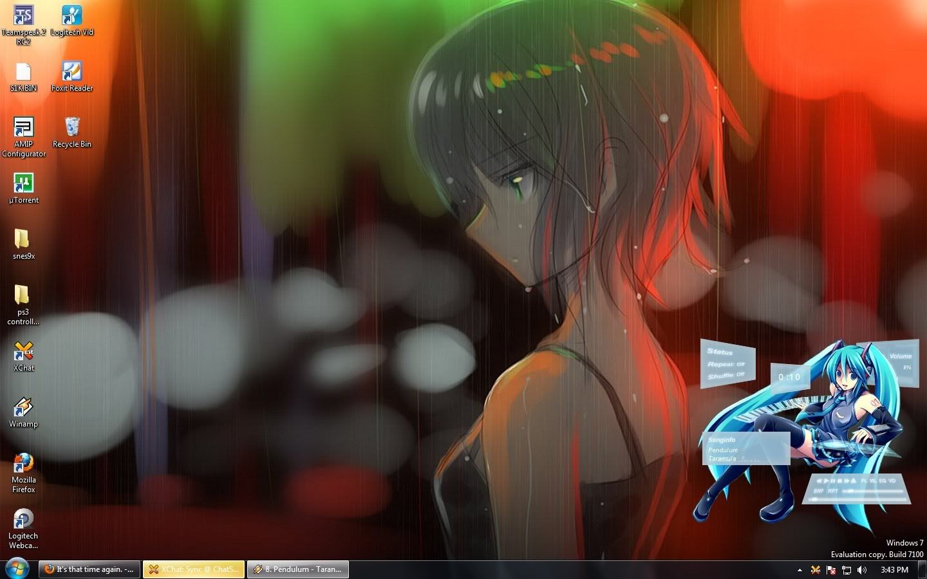Click play in the Miku Winamp skin
This screenshot has width=927, height=579.
(827, 481)
